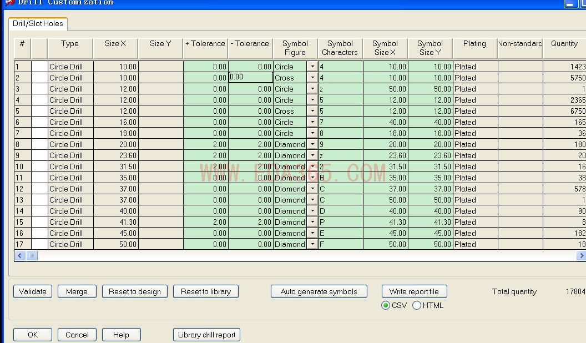Image resolution: width=586 pixels, height=343 pixels.
Task: Open Symbol Figure dropdown for row 5
Action: (x=312, y=111)
